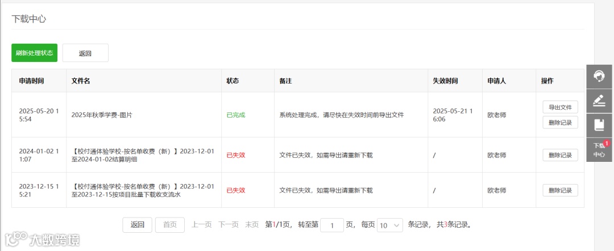The width and height of the screenshot is (614, 251).
Task: Click 已失效 status in 2024-01-02 row
Action: (236, 155)
